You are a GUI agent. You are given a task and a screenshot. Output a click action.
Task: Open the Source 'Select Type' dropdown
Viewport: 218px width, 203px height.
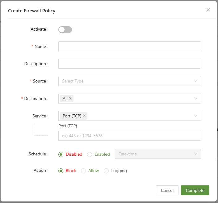(x=129, y=81)
